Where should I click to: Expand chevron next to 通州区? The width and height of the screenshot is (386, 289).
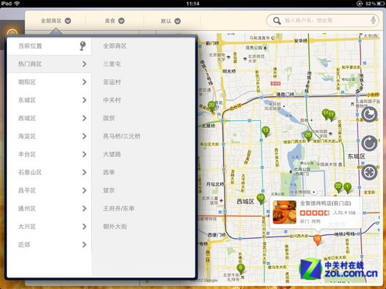point(84,208)
